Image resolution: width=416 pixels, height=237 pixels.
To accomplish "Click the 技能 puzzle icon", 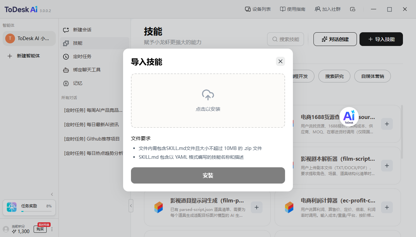I will tap(66, 43).
